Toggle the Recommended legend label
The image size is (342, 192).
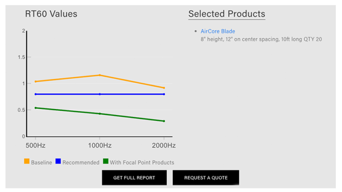click(x=81, y=163)
